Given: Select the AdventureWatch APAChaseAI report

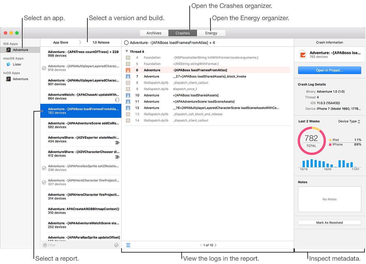Looking at the screenshot, I should pos(81,97).
